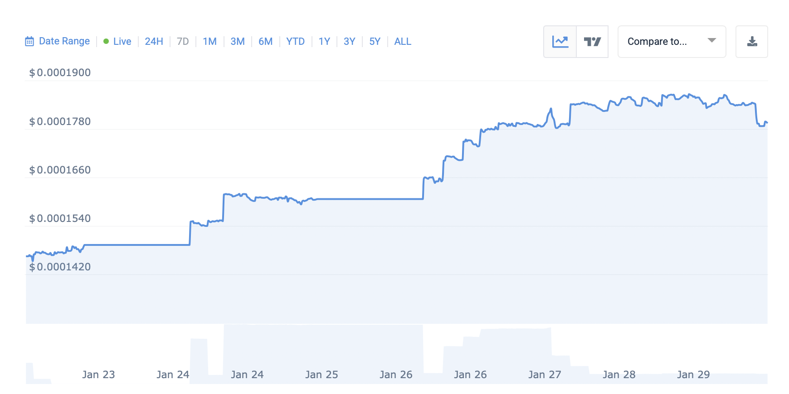
Task: Click the calendar icon beside Date Range
Action: tap(29, 42)
